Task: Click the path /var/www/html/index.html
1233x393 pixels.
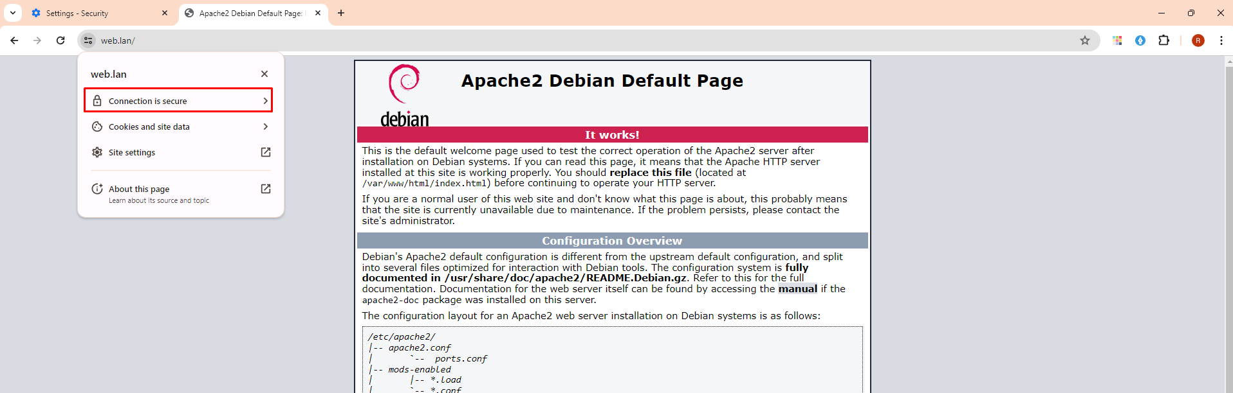Action: [x=424, y=184]
